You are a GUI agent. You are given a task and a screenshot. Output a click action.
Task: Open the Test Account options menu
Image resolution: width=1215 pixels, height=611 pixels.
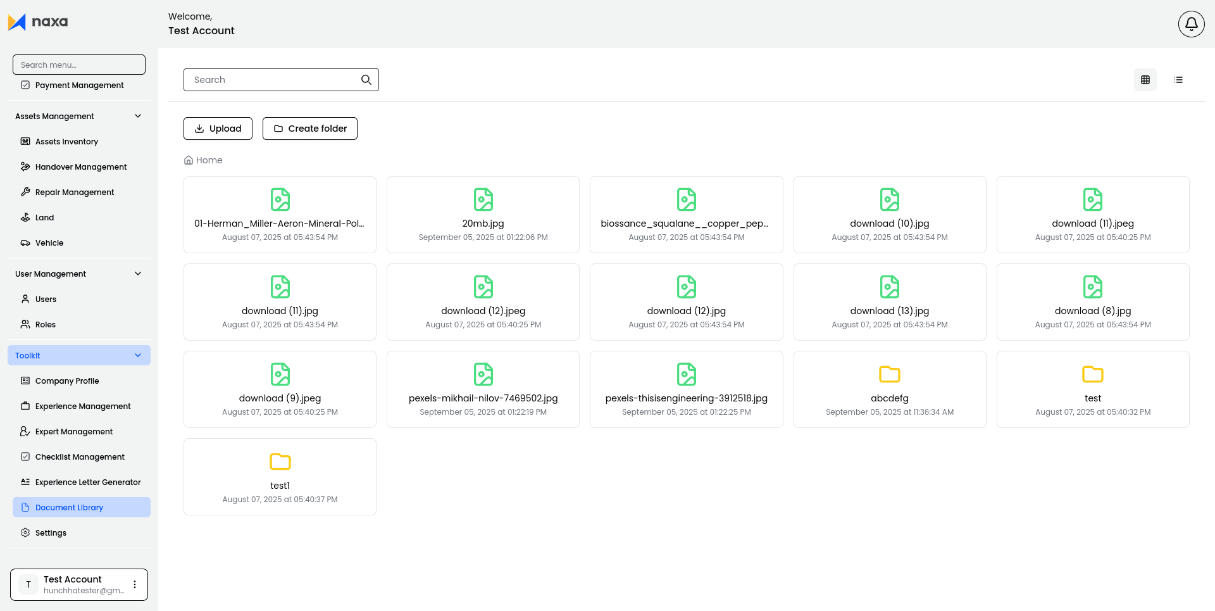tap(134, 584)
